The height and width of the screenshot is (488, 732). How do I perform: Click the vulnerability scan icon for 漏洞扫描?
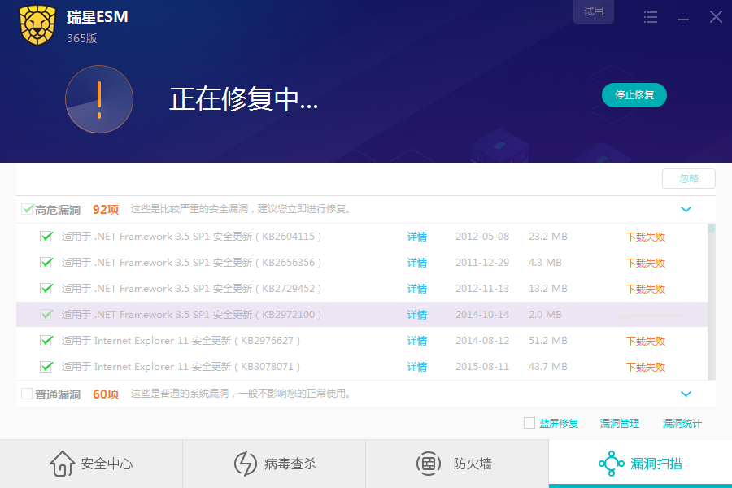611,464
